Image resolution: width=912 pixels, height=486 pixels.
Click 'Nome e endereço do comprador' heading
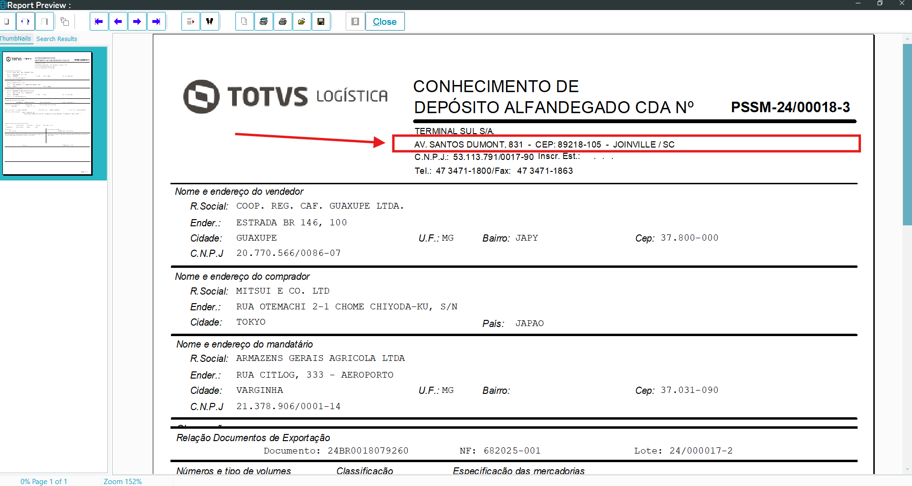[242, 276]
